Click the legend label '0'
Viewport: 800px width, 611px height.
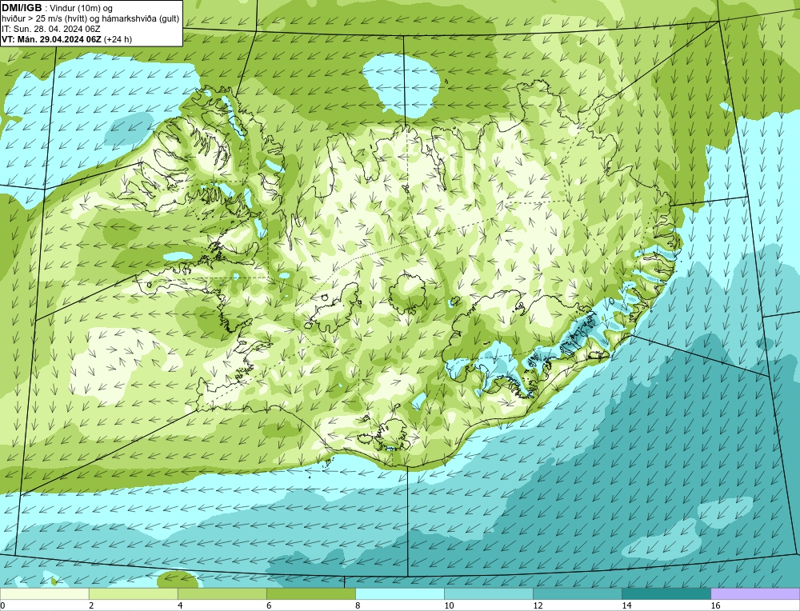pyautogui.click(x=2, y=605)
